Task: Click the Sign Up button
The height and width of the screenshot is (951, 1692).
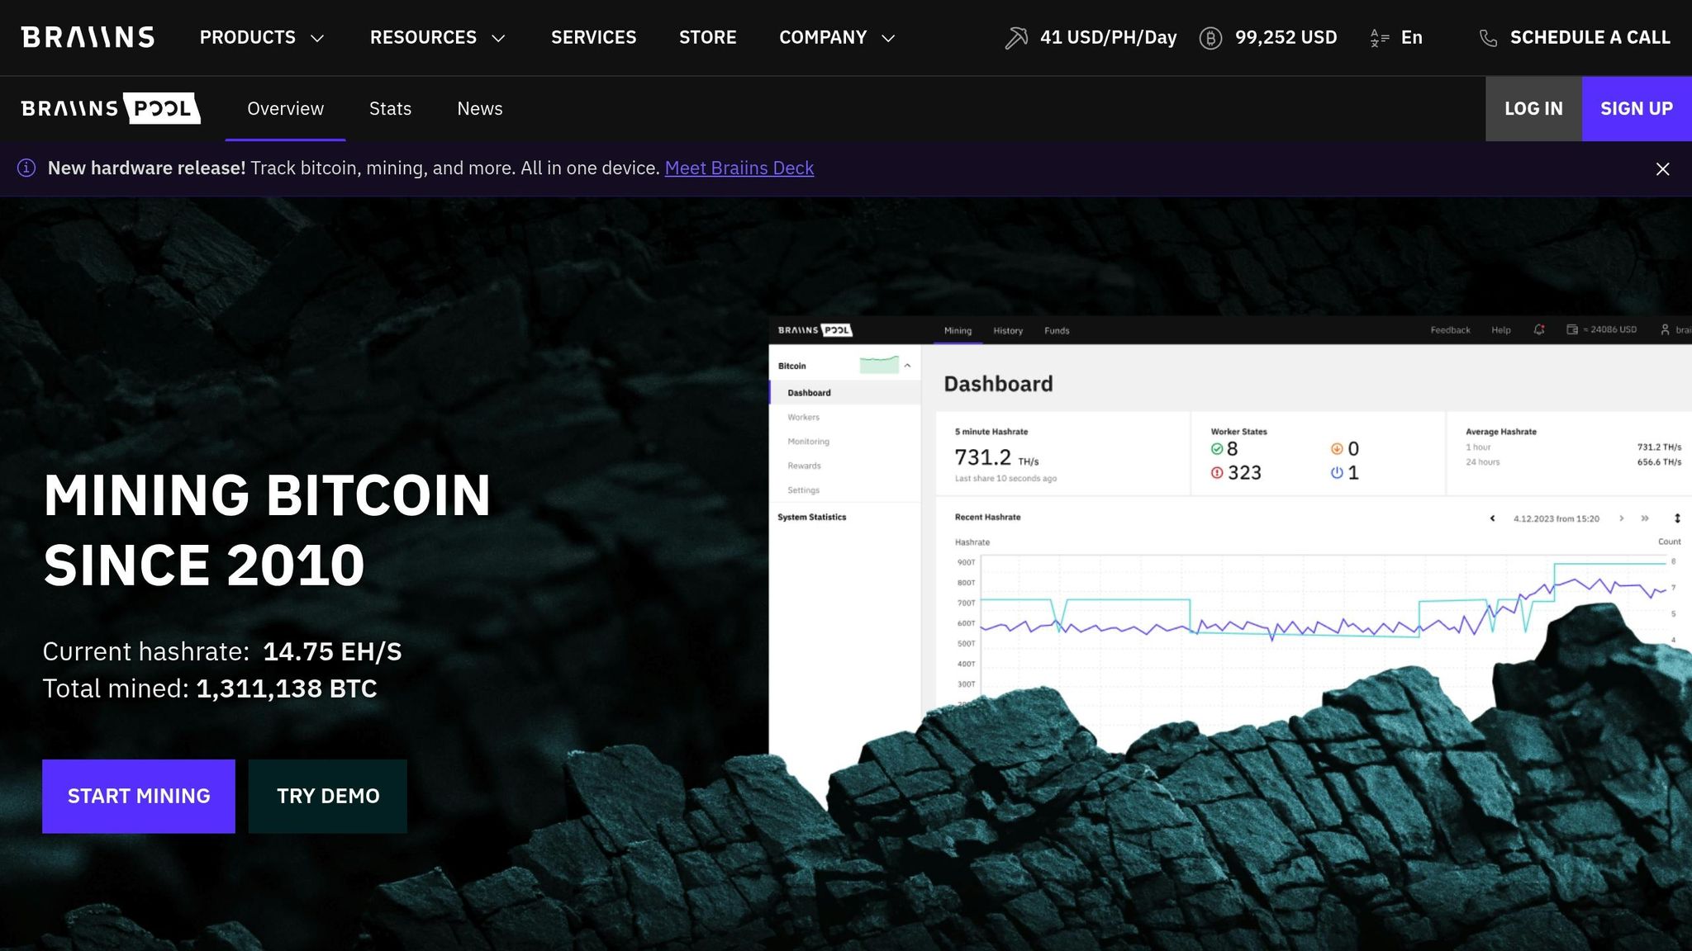Action: tap(1636, 109)
